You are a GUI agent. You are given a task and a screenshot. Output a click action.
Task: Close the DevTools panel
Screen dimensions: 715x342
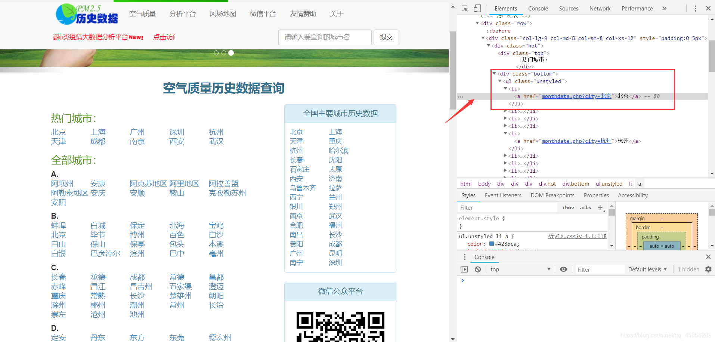[708, 8]
